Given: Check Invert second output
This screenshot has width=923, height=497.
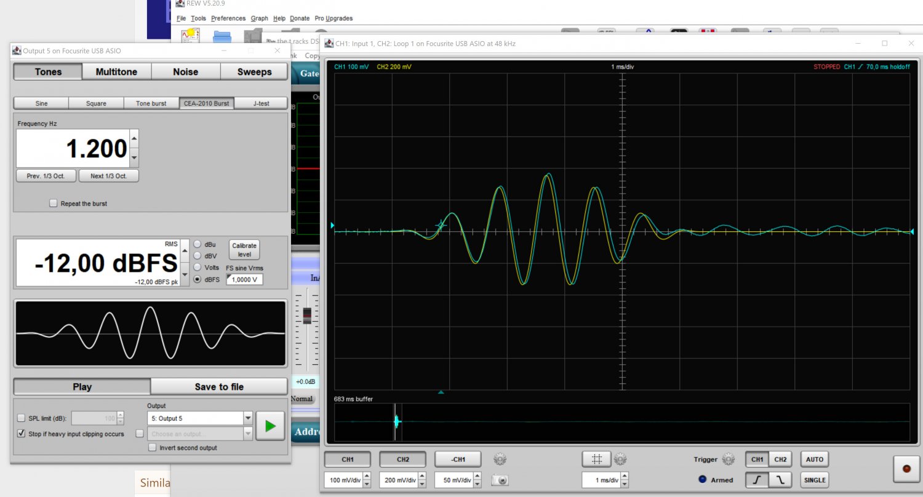Looking at the screenshot, I should point(153,448).
